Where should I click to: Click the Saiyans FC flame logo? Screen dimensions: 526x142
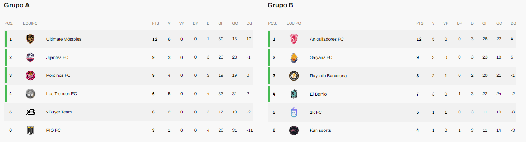294,57
